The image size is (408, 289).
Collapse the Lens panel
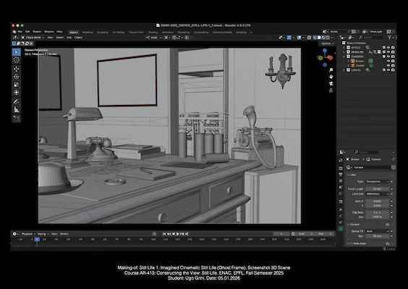[348, 175]
